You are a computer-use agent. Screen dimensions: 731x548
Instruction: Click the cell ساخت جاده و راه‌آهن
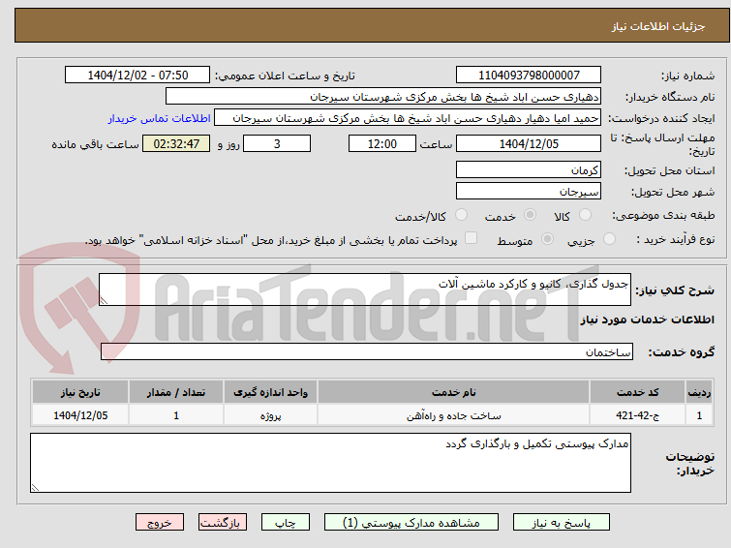pos(454,415)
